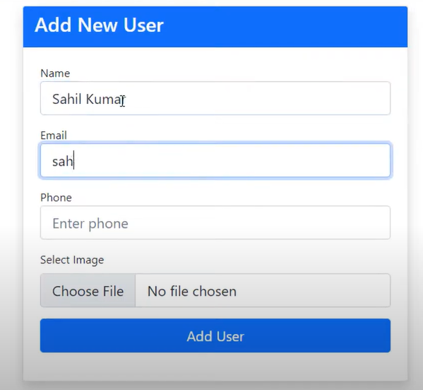Click the Name input field
Viewport: 423px width, 390px height.
click(x=215, y=98)
